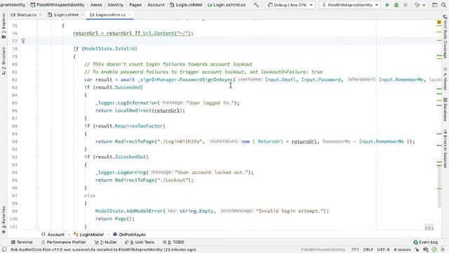Click the CRLF line ending selector

368,249
